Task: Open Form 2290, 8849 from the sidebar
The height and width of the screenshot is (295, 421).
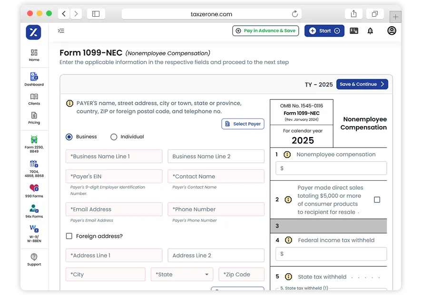Action: point(34,142)
